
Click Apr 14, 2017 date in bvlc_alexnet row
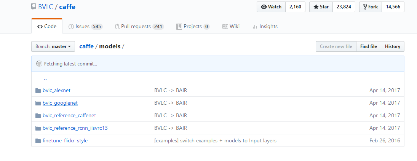pyautogui.click(x=385, y=90)
